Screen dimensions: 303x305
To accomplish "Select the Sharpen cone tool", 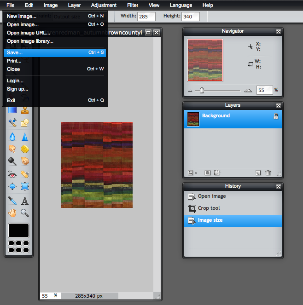I will pos(25,137).
